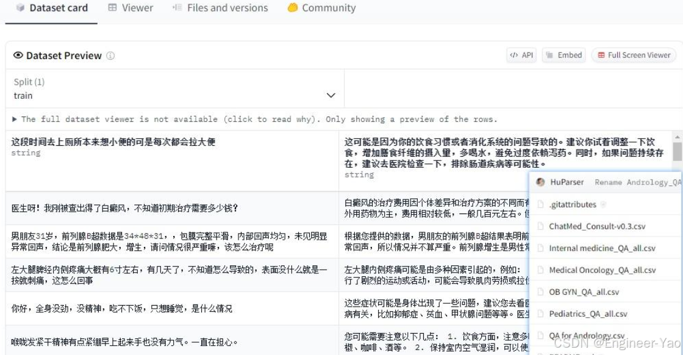Viewport: 683px width, 355px height.
Task: Open Medical Oncology_QA_all.csv
Action: pos(602,270)
